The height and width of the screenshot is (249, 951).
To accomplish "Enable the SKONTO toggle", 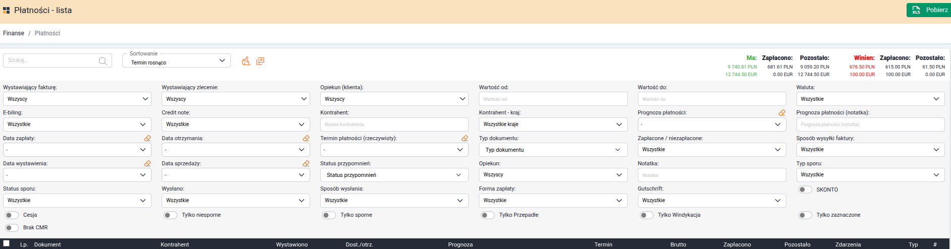I will pyautogui.click(x=805, y=190).
